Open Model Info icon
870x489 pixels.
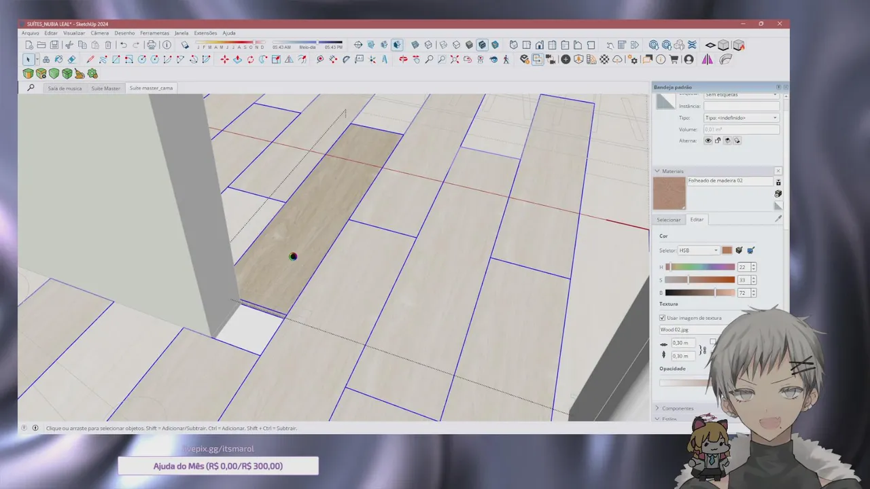(x=167, y=45)
